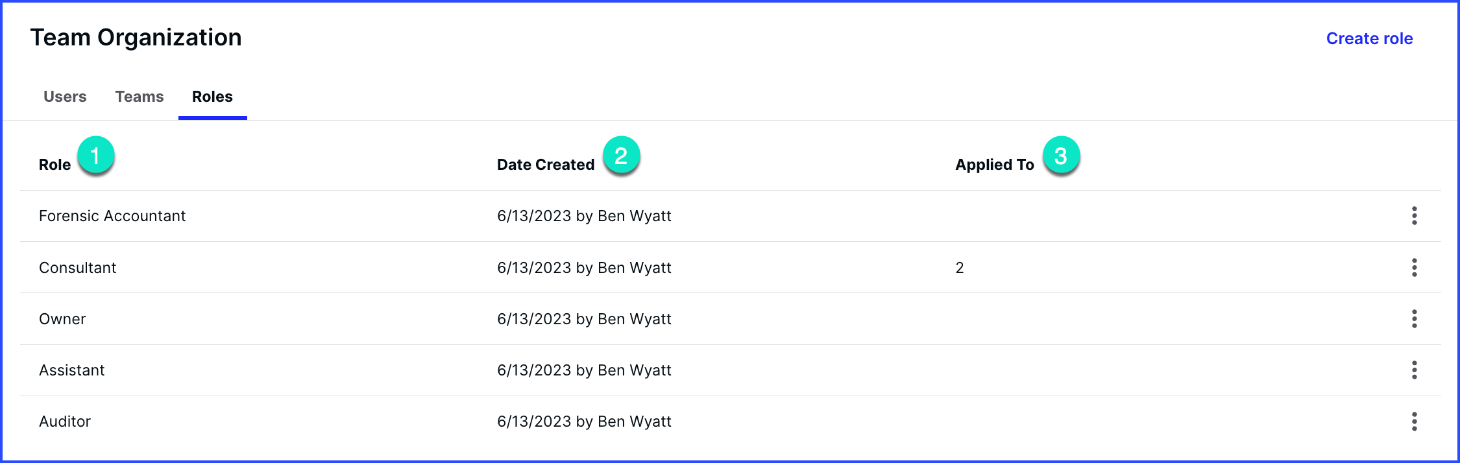This screenshot has height=463, width=1460.
Task: Switch to the Users tab
Action: point(65,97)
